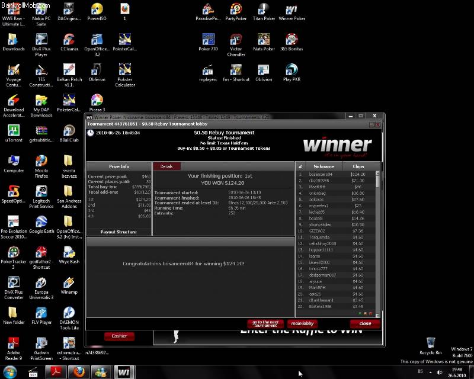Image resolution: width=474 pixels, height=379 pixels.
Task: Open the Wrye Bash desktop shortcut
Action: pyautogui.click(x=69, y=255)
